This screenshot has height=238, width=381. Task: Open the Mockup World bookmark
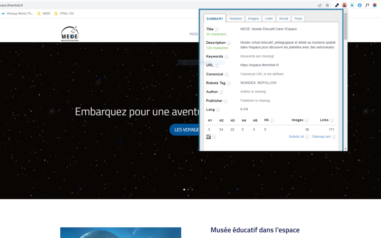click(17, 13)
